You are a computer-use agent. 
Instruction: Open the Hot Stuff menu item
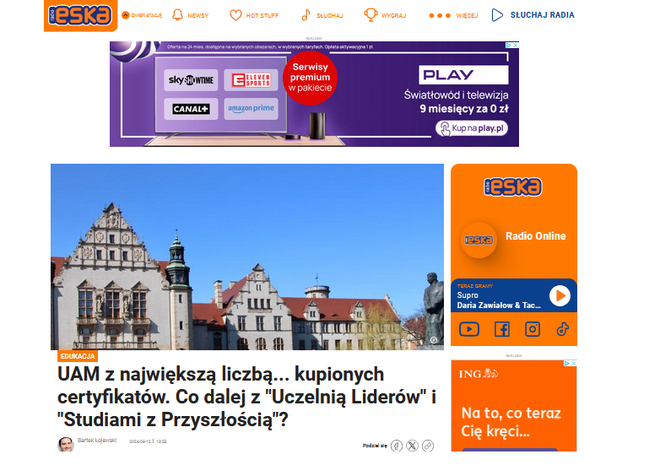[254, 15]
